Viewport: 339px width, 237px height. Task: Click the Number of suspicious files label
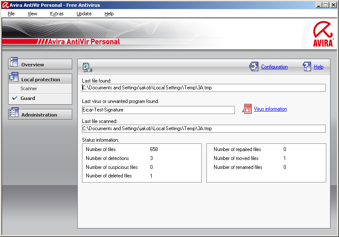coord(112,167)
